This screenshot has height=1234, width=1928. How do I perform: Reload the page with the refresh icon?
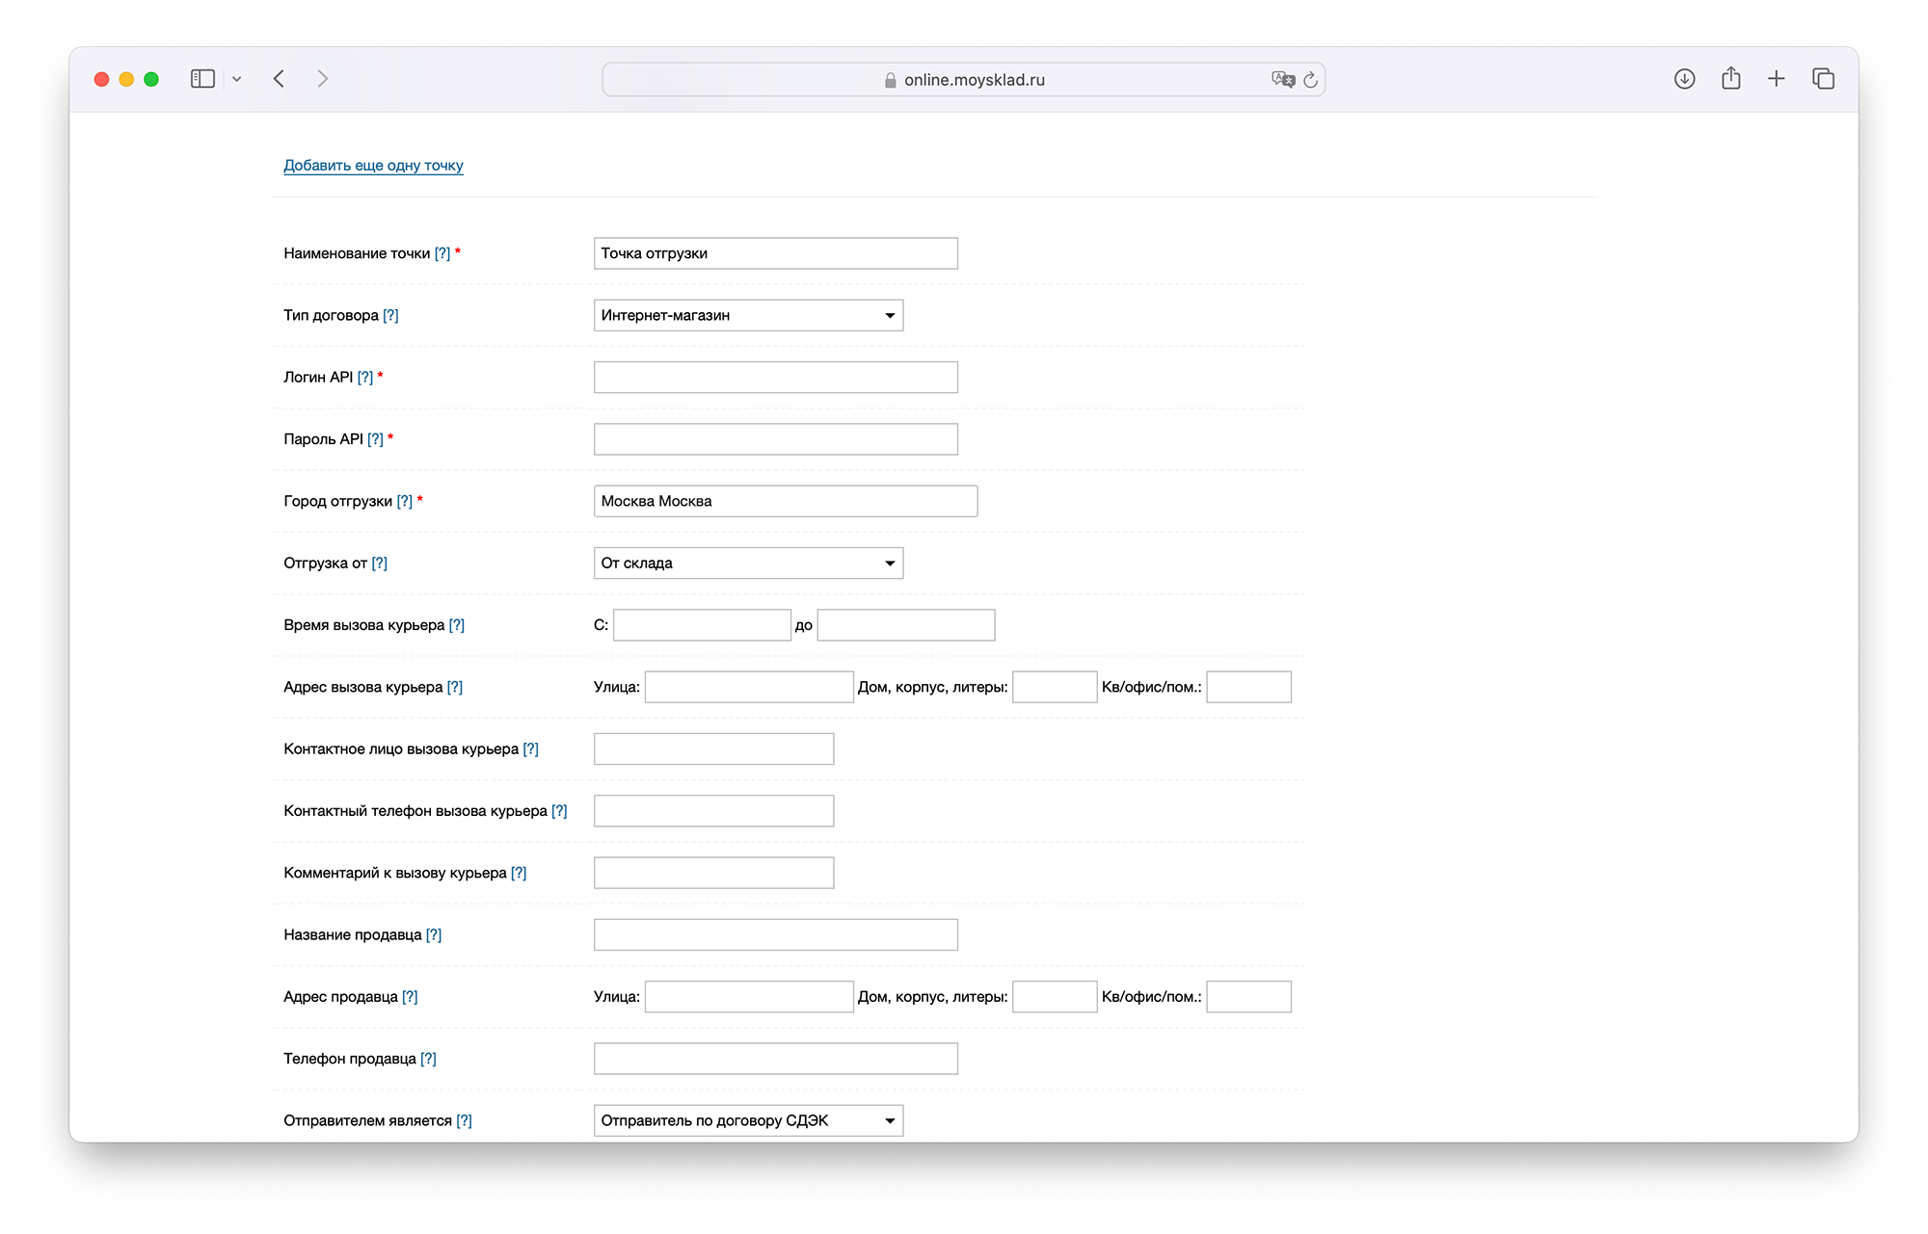[x=1311, y=80]
